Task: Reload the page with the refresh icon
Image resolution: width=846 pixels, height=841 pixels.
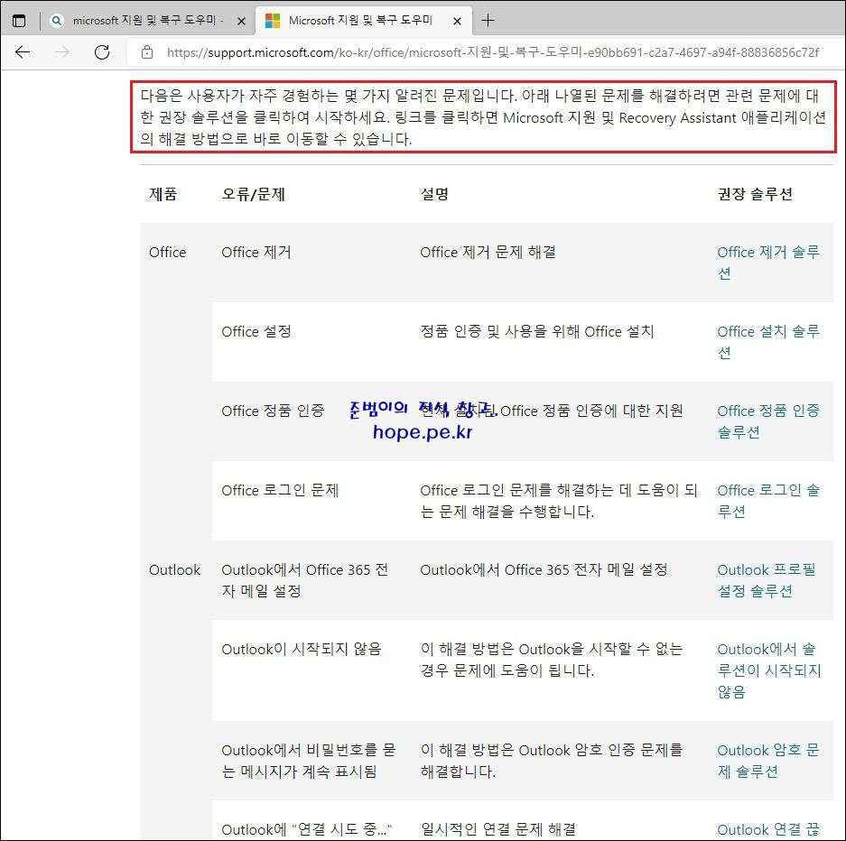Action: (x=102, y=52)
